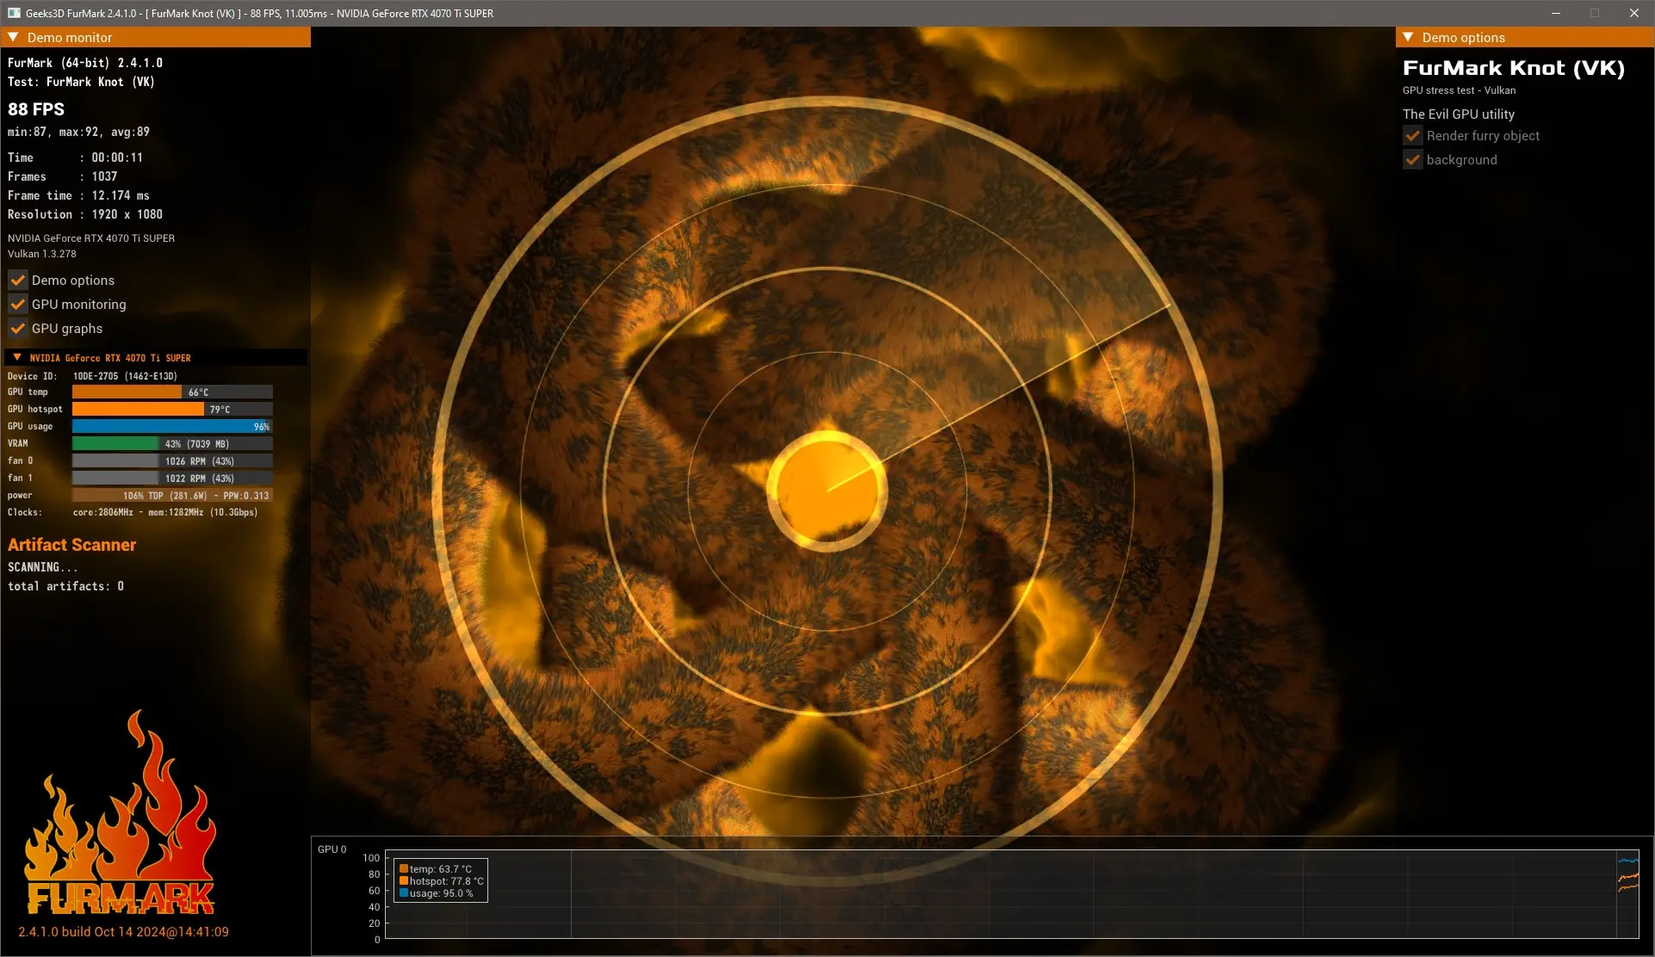
Task: Uncheck the Demo options checkbox
Action: pos(18,281)
